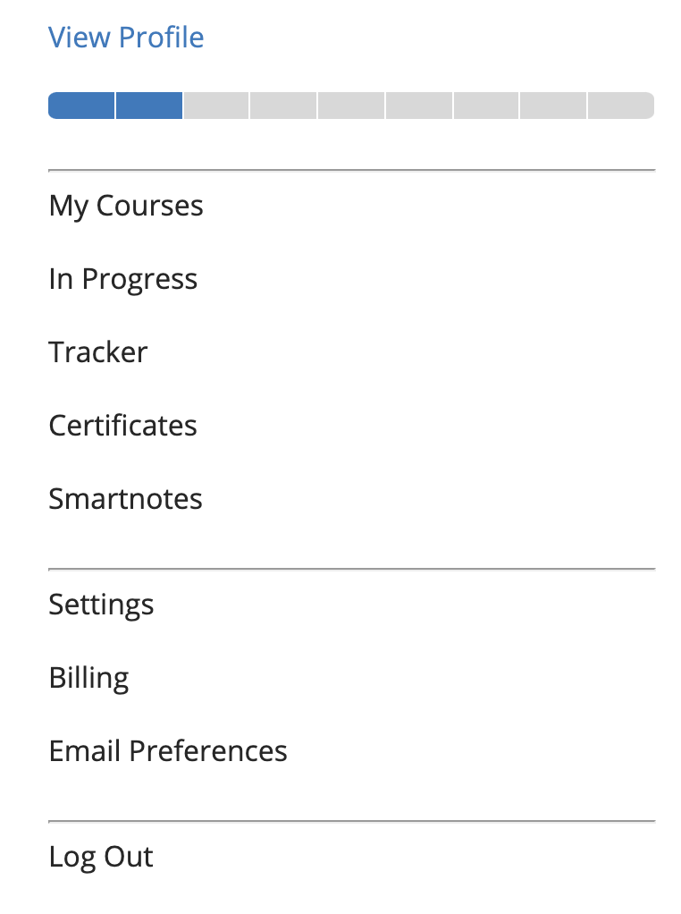681x914 pixels.
Task: Click the divider line above Log Out
Action: pos(351,821)
